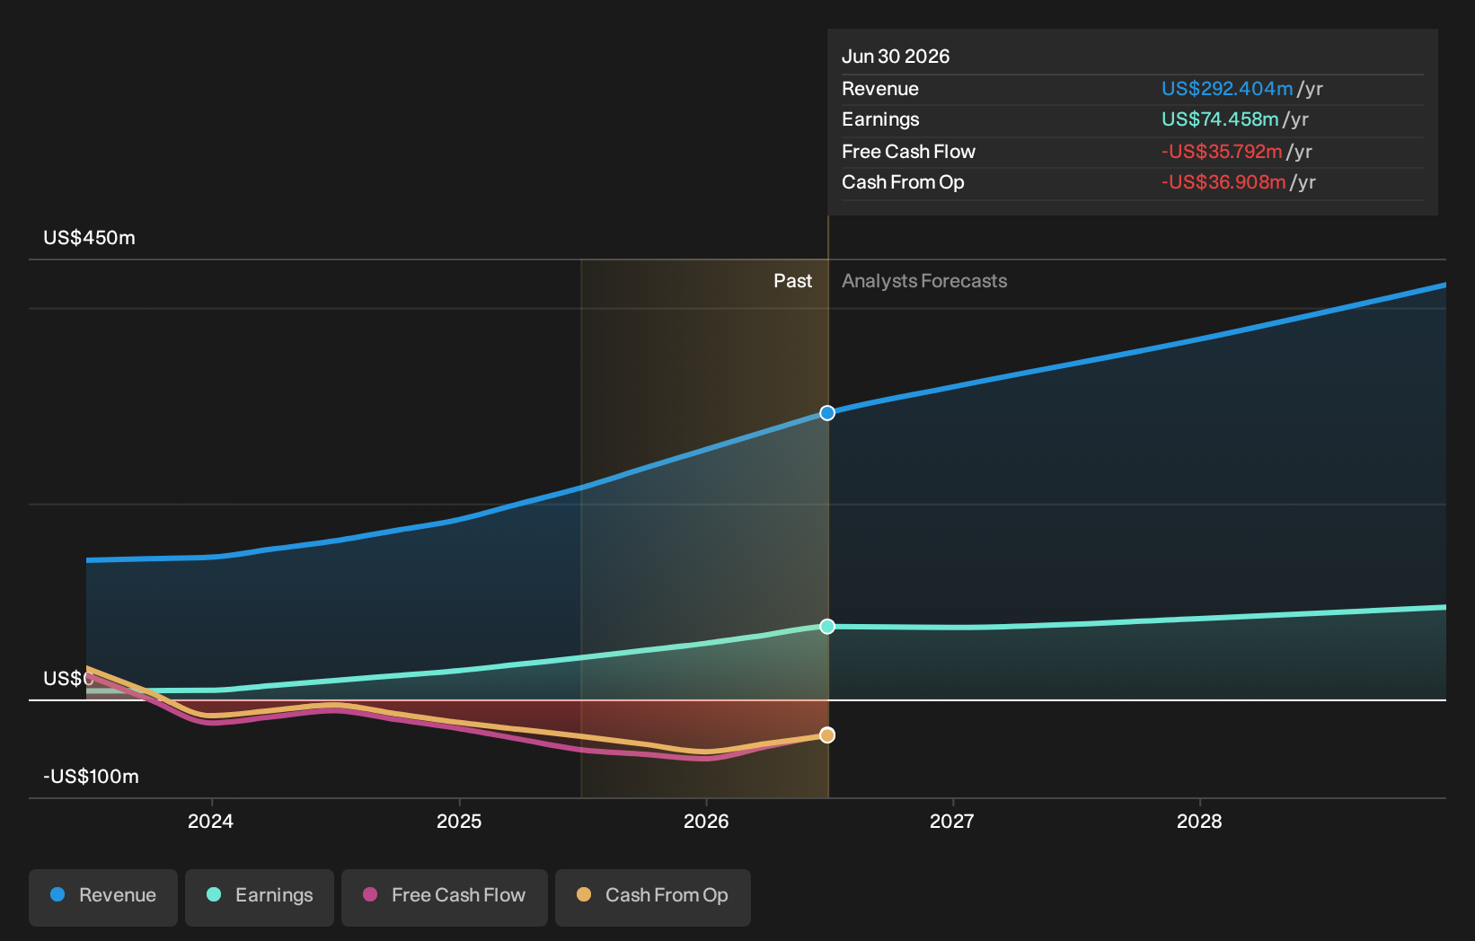Click the Cash From Op tooltip row label
The height and width of the screenshot is (941, 1475).
click(x=903, y=182)
